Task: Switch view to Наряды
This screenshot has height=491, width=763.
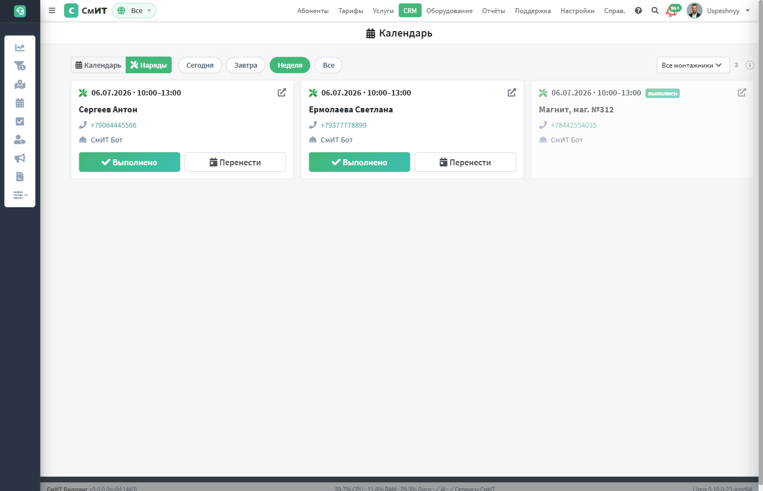Action: [x=149, y=65]
